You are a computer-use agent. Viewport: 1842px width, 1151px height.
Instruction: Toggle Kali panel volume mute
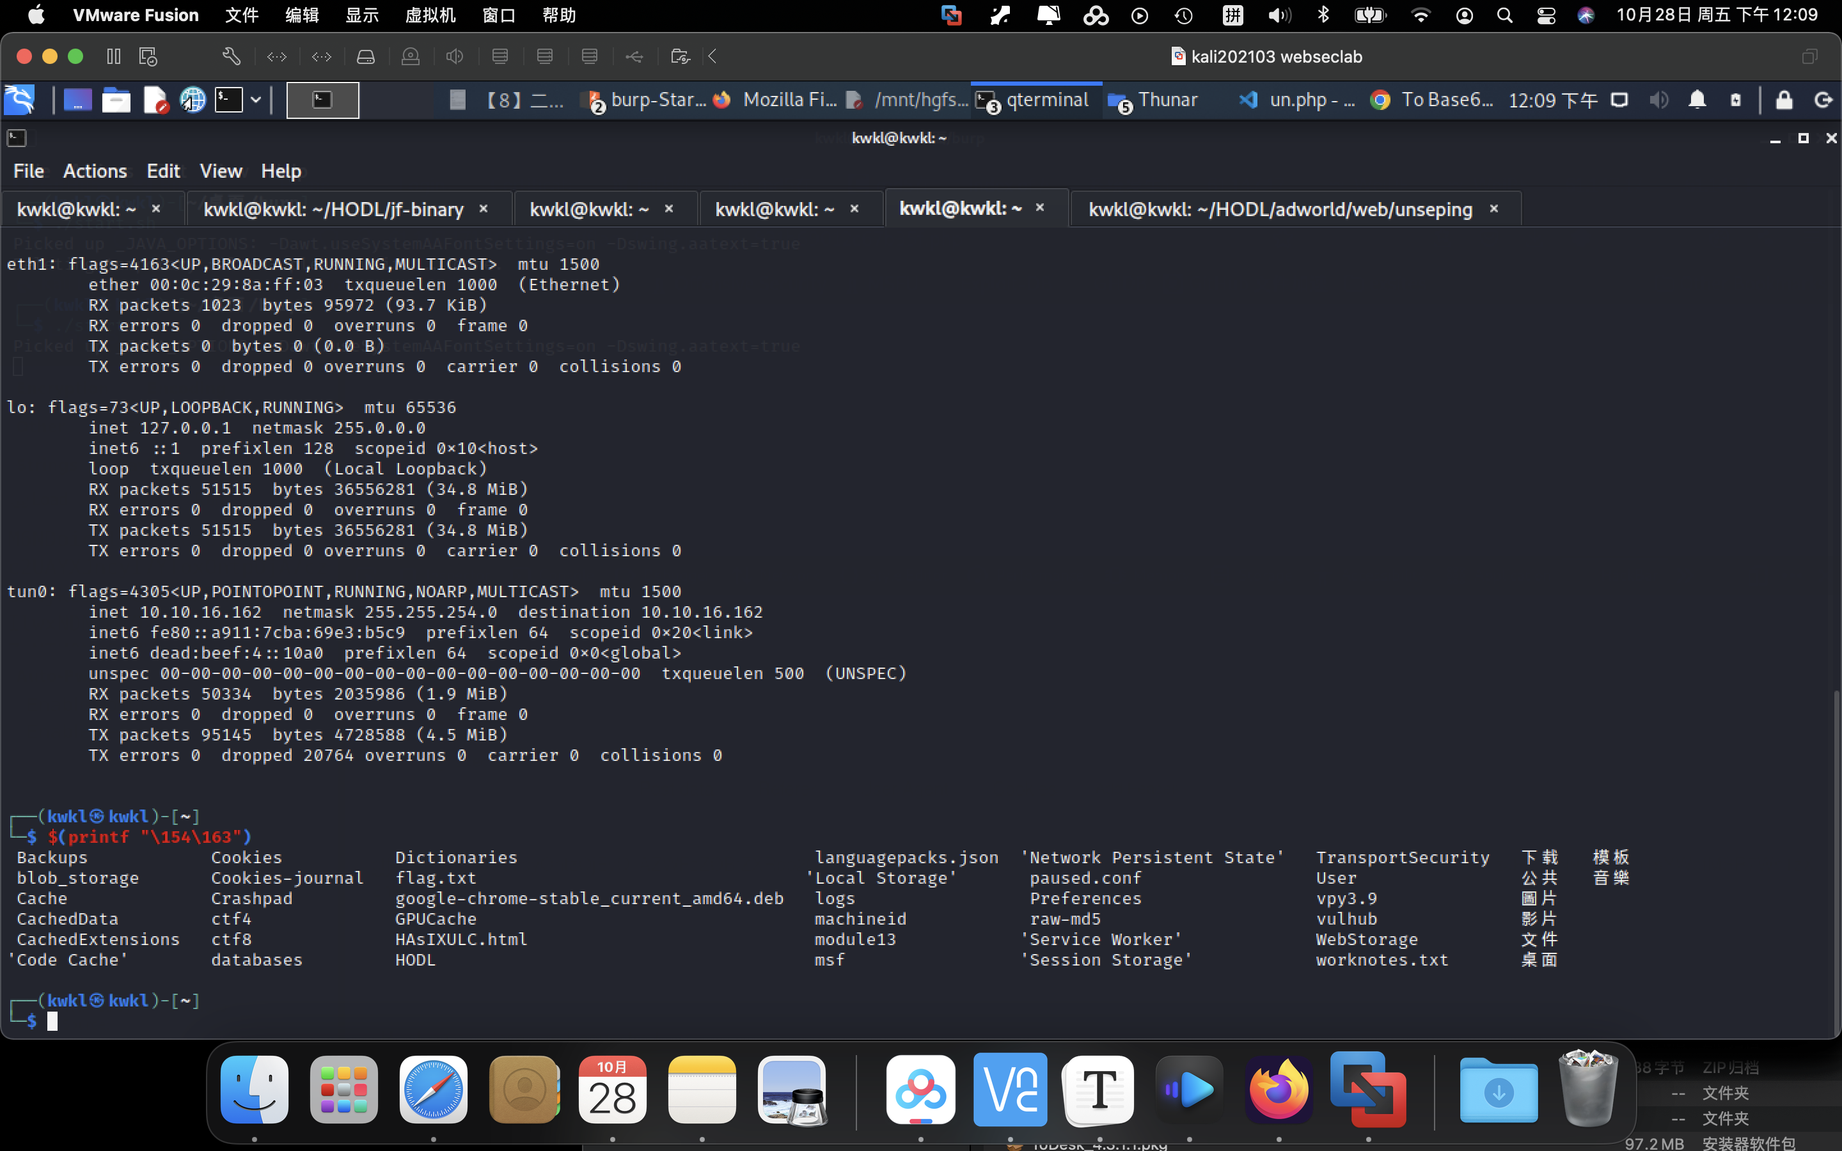[x=1658, y=100]
